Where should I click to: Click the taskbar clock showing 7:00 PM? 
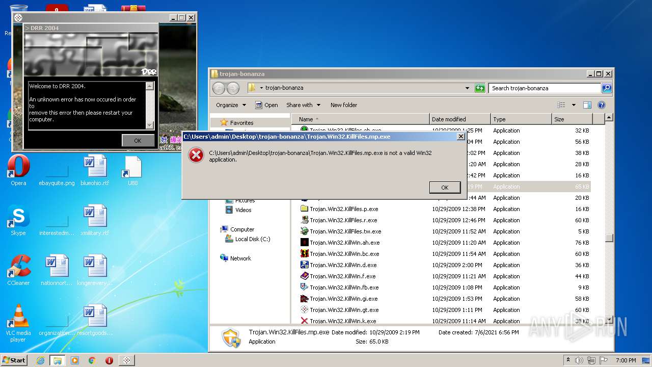(x=626, y=360)
